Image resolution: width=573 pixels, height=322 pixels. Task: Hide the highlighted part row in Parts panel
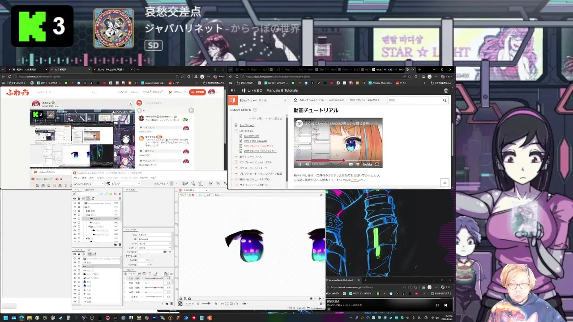[75, 218]
